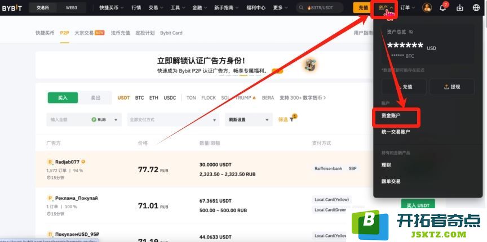Screen dimensions: 487x242
Task: Switch to the Bybit Card tab
Action: pos(171,33)
